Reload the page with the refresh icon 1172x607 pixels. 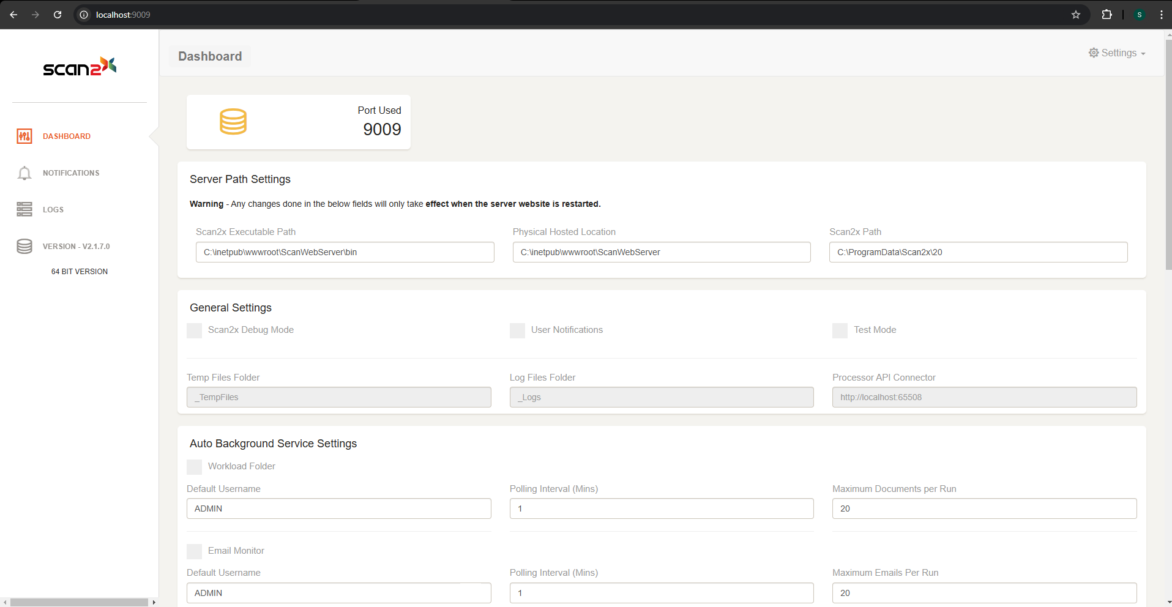(58, 15)
